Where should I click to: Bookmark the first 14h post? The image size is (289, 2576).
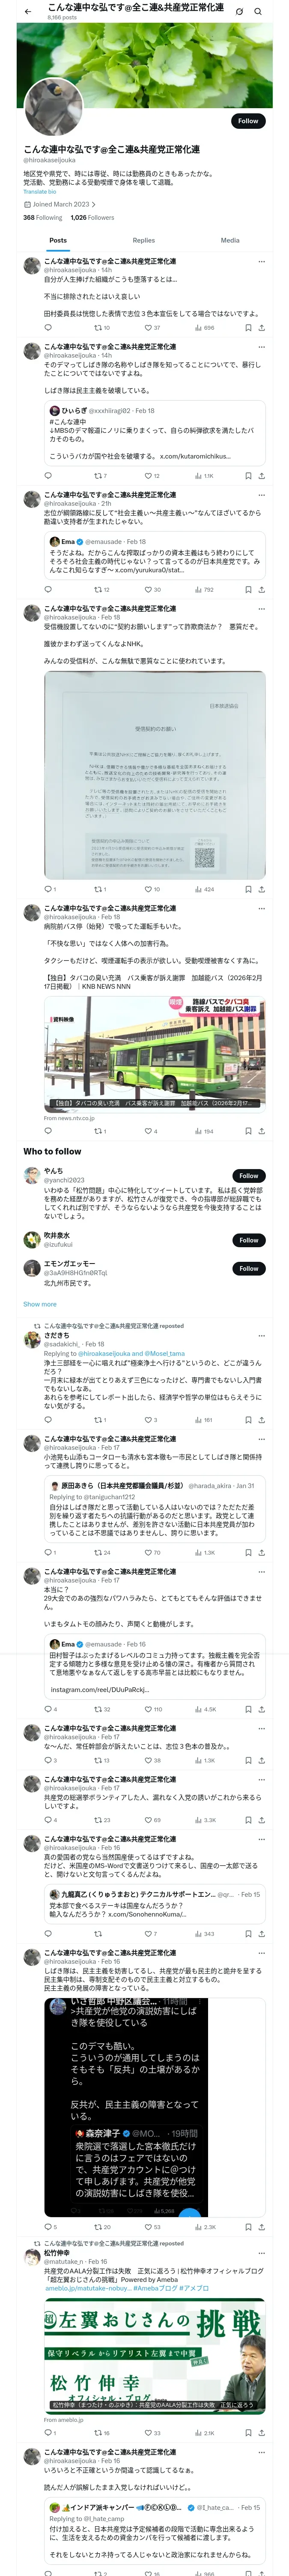click(248, 327)
